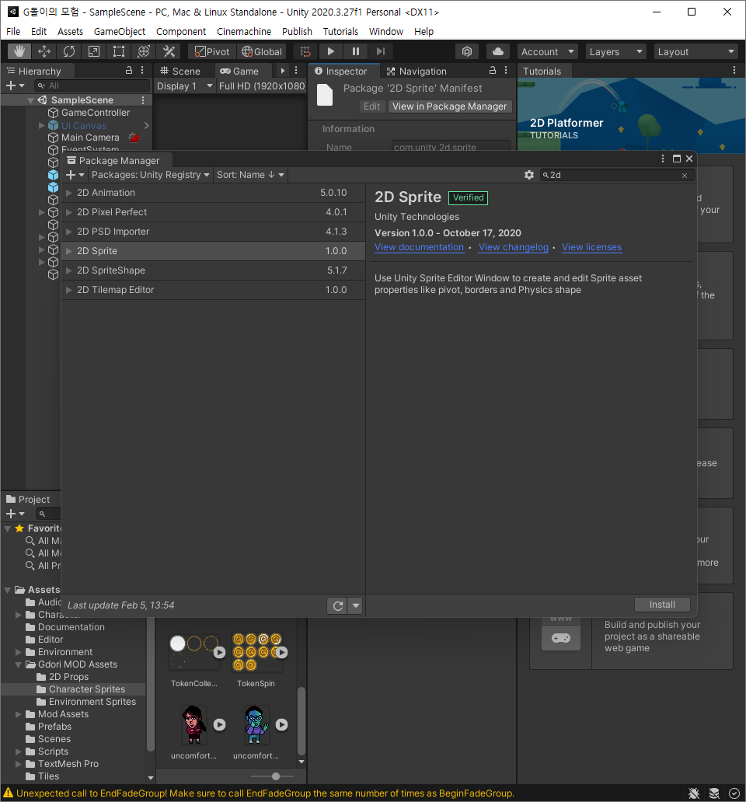This screenshot has height=802, width=746.
Task: Open View licenses link
Action: 591,247
